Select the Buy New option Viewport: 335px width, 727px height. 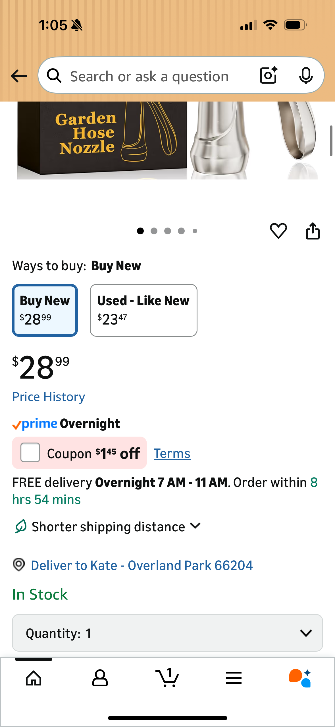pyautogui.click(x=45, y=310)
